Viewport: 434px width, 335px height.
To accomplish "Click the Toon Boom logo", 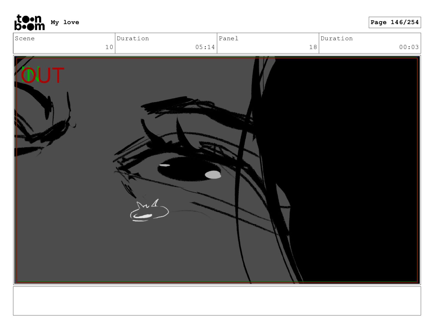I will pyautogui.click(x=29, y=22).
